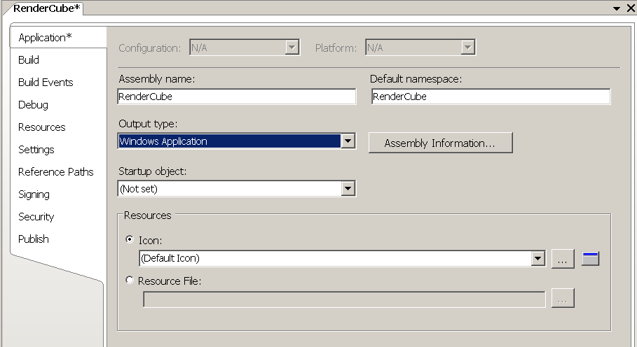The height and width of the screenshot is (347, 637).
Task: Open the tab list dropdown arrow
Action: tap(617, 8)
